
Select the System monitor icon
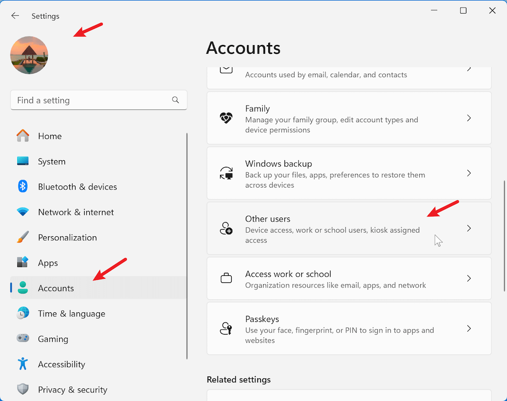coord(23,161)
